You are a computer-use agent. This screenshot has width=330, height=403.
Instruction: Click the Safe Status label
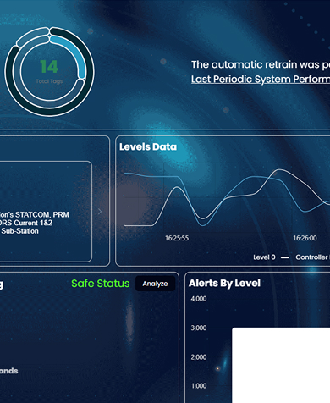click(x=101, y=284)
